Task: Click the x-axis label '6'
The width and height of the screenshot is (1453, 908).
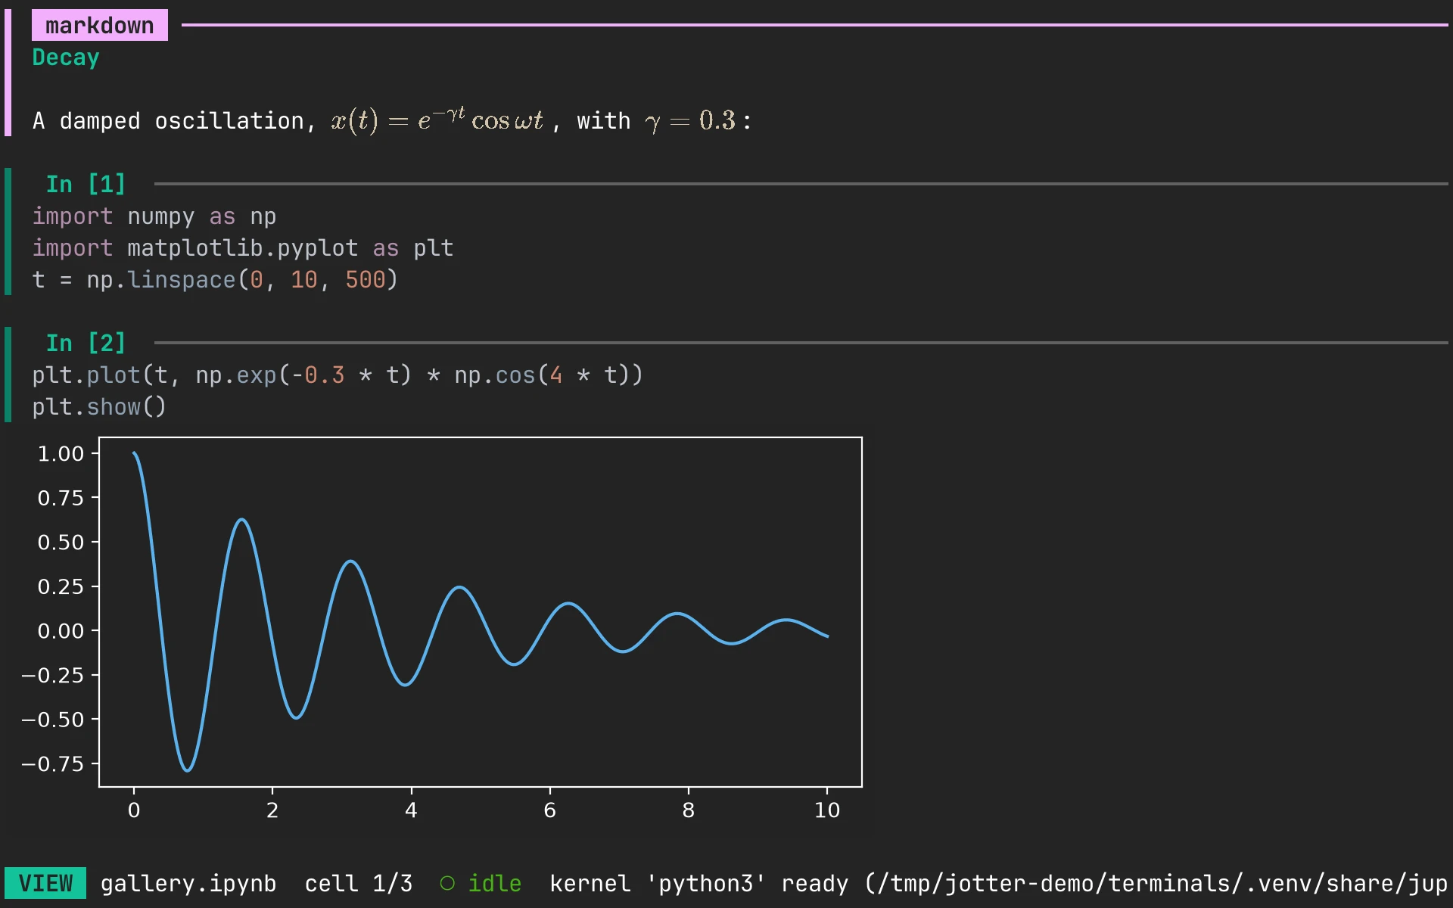Action: click(550, 810)
